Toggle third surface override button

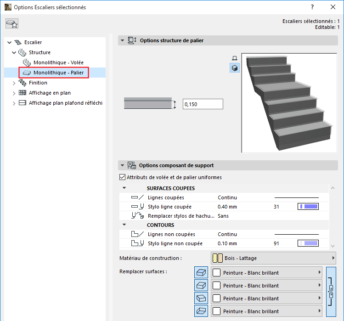coord(201,298)
